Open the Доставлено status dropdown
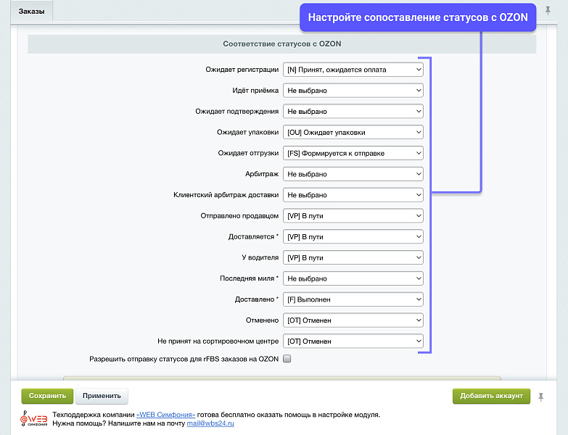The height and width of the screenshot is (435, 568). click(x=353, y=299)
